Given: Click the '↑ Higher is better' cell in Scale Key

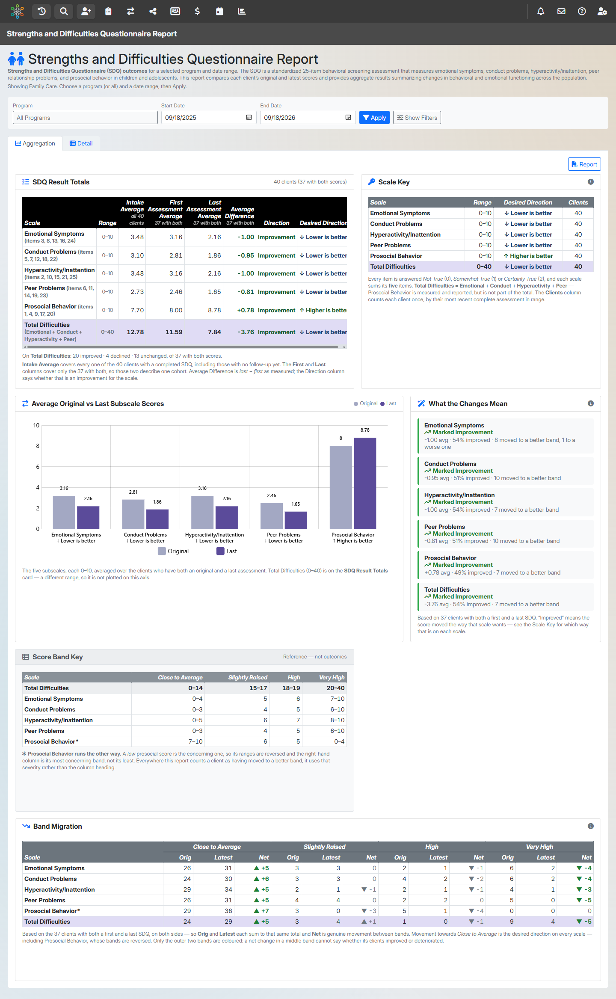Looking at the screenshot, I should (x=528, y=256).
